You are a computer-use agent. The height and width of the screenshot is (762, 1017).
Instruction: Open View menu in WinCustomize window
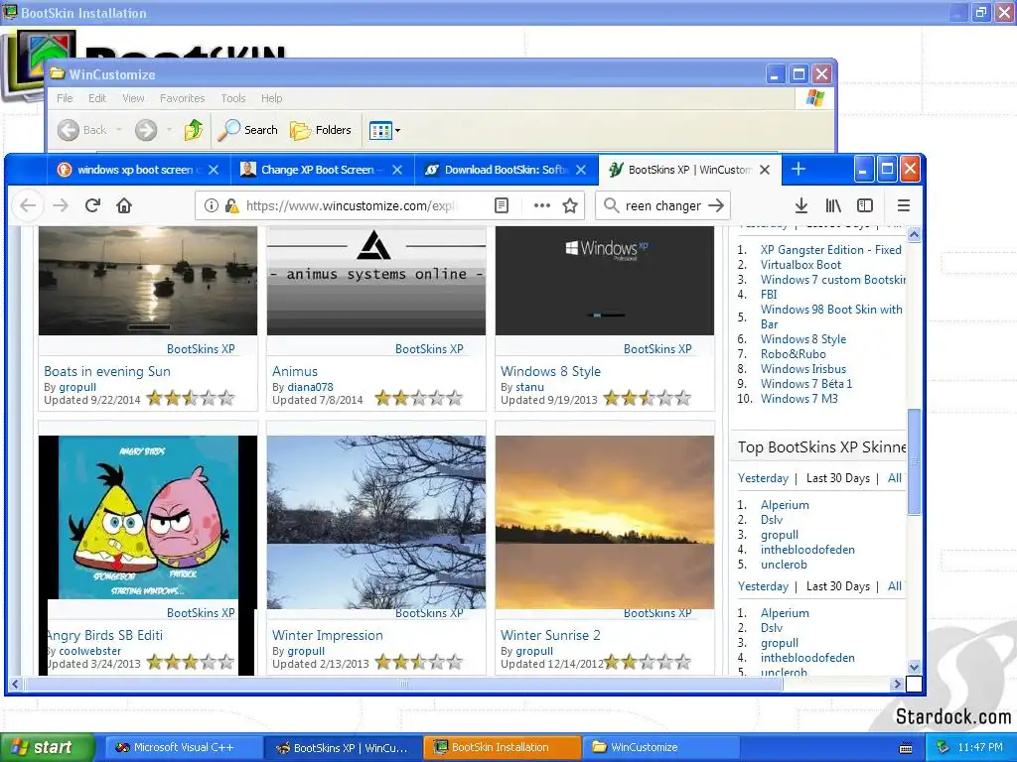coord(133,98)
